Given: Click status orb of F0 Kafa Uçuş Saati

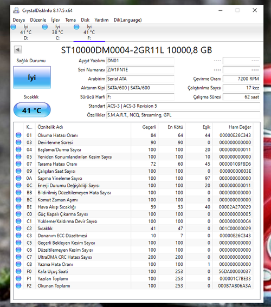Looking at the screenshot, I should click(x=18, y=271).
